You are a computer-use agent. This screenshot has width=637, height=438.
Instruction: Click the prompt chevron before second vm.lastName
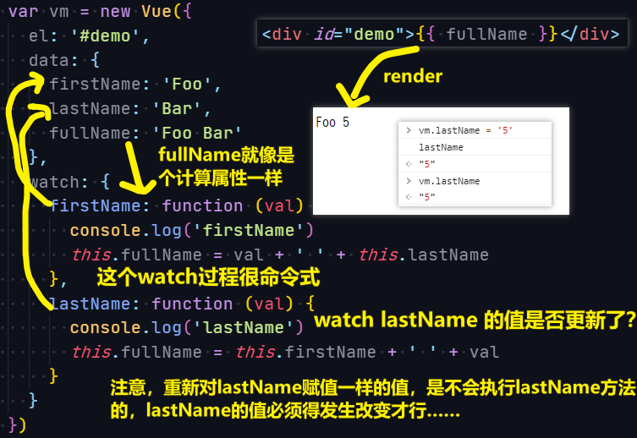pos(409,181)
